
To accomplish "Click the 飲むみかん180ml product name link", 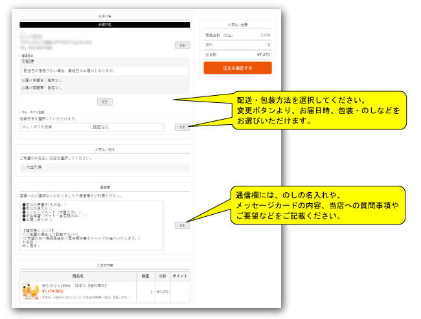I will (x=73, y=285).
